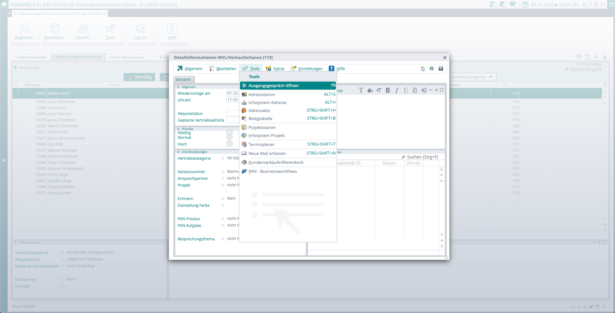Toggle bold text formatting
This screenshot has height=313, width=615.
(x=388, y=90)
